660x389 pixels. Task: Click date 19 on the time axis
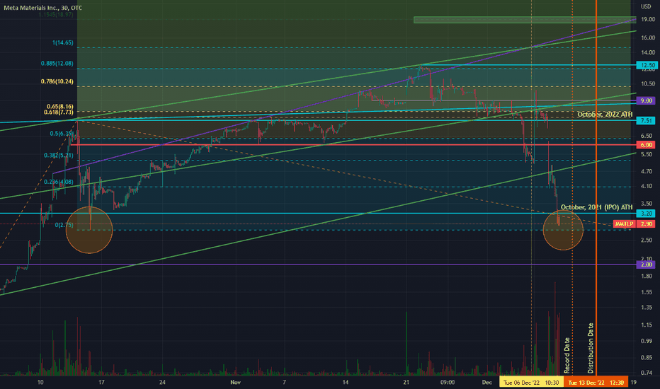[x=634, y=382]
